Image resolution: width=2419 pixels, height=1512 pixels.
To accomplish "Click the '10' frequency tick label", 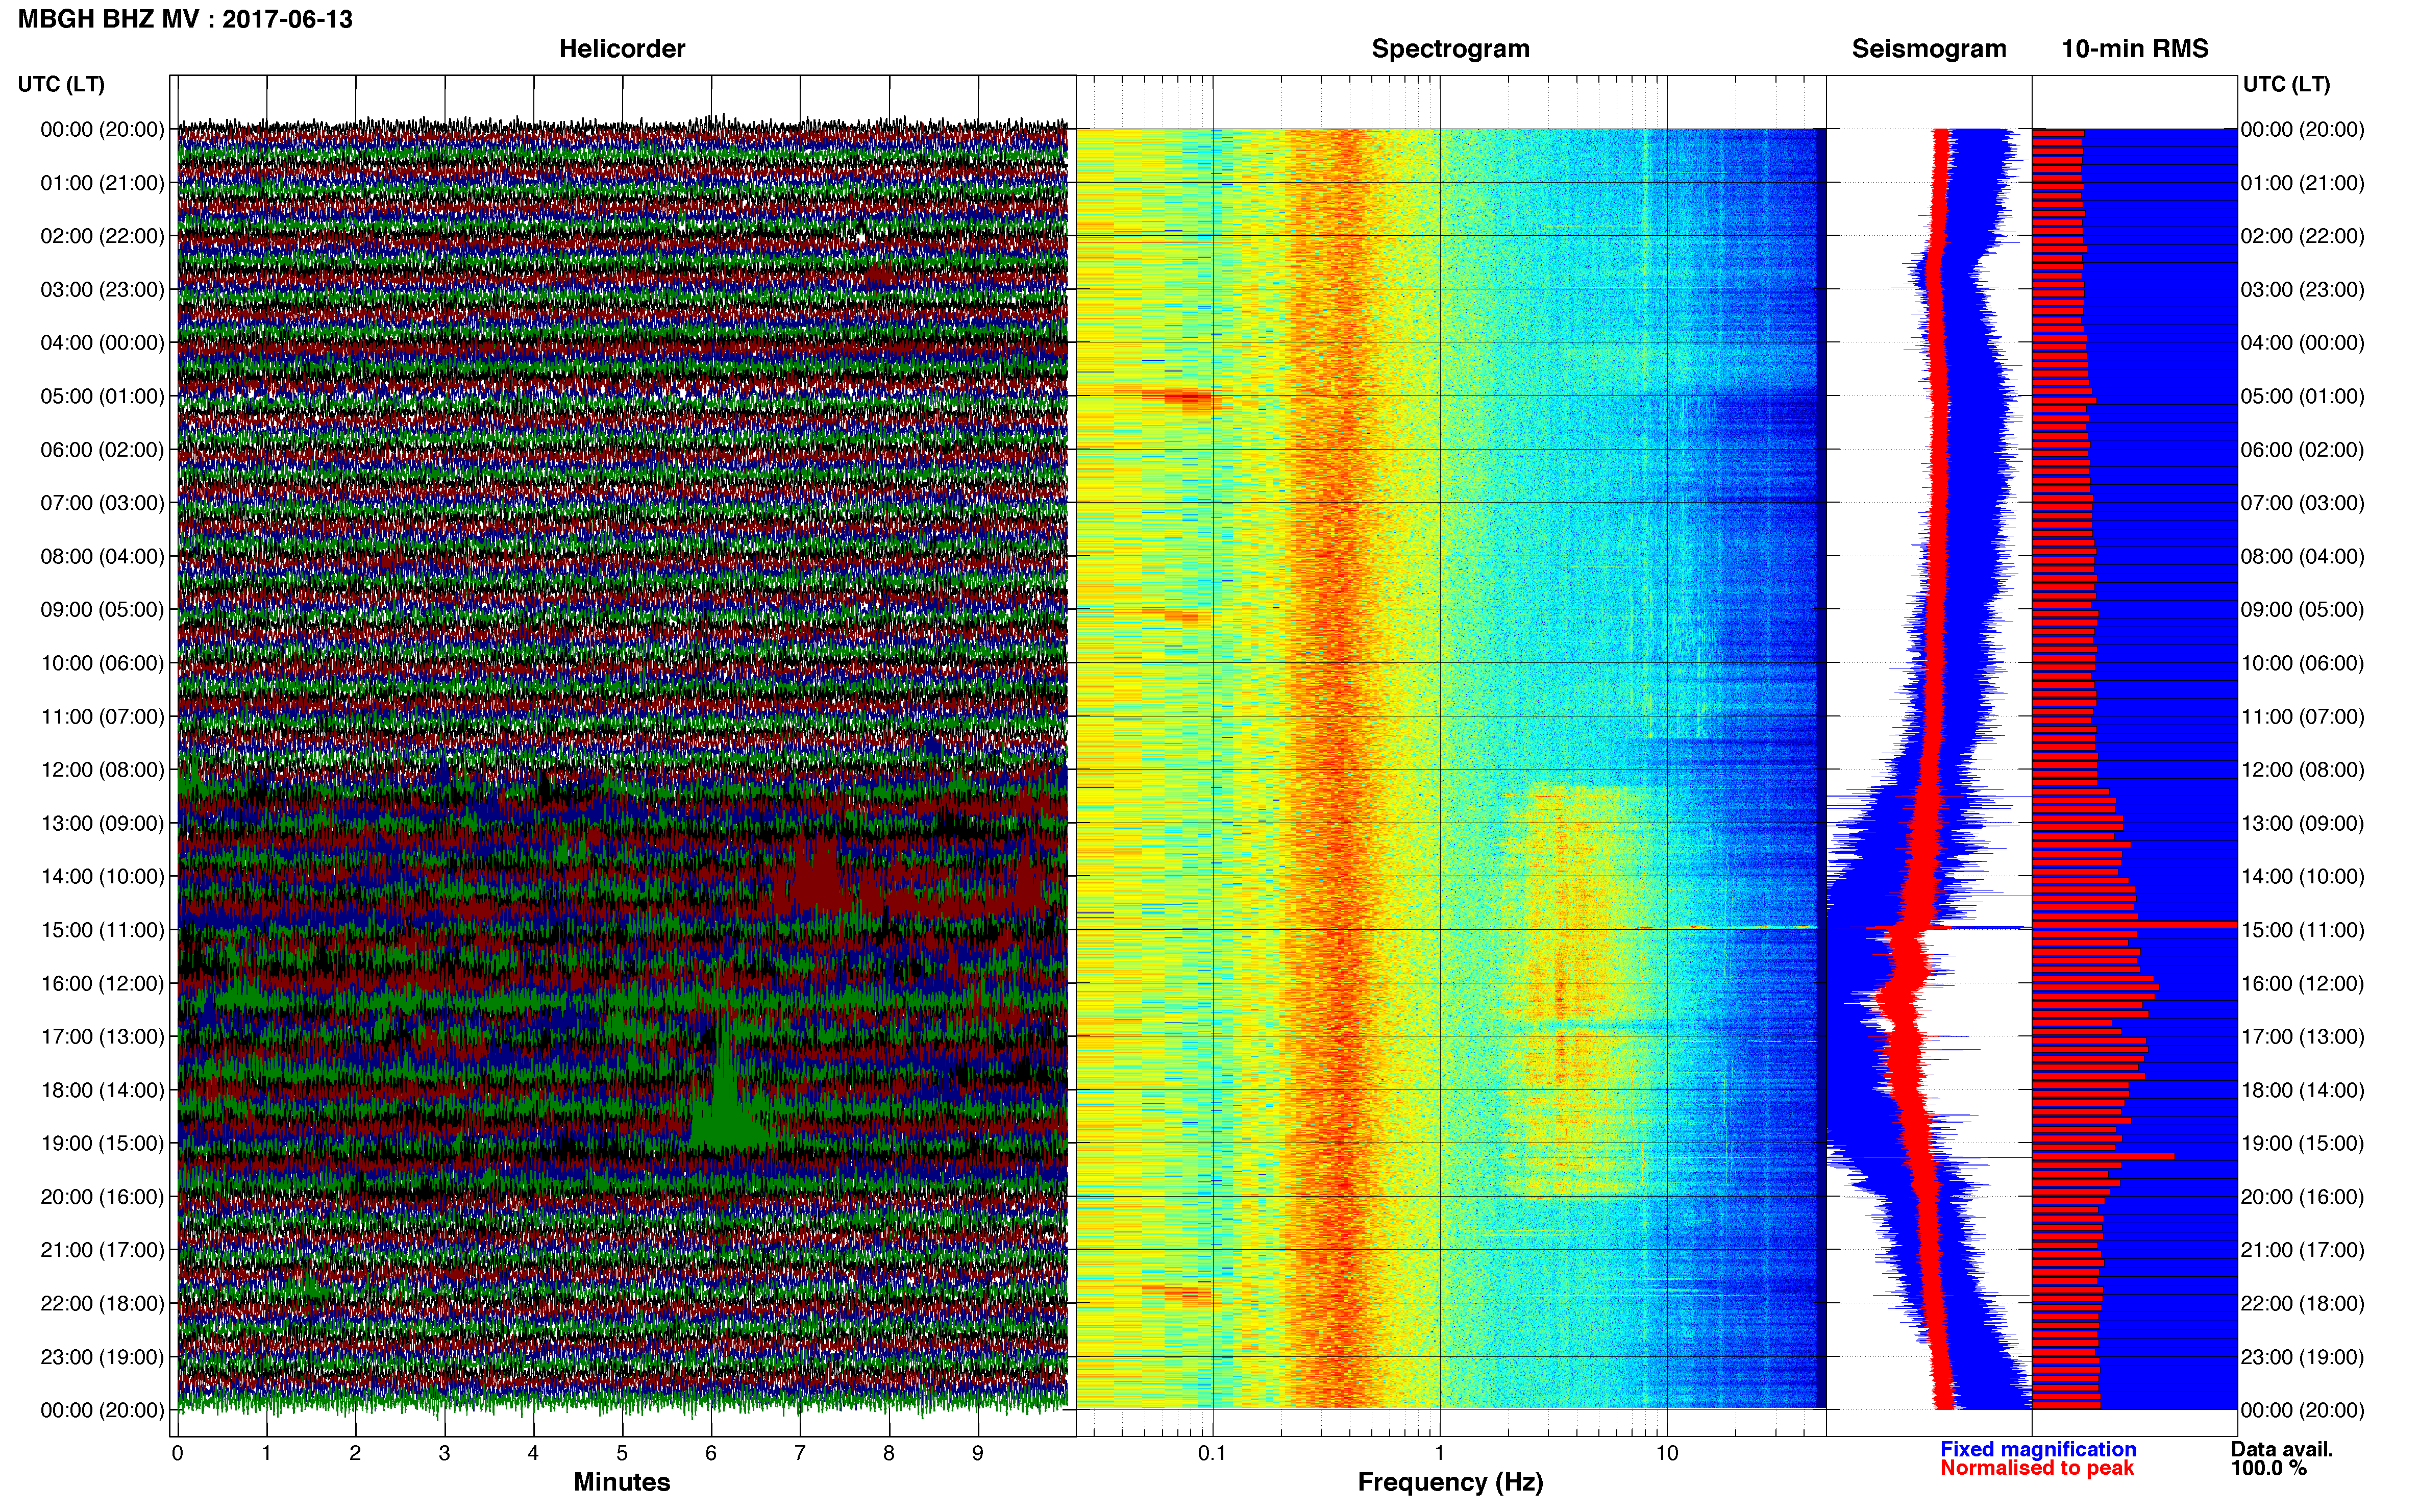I will [1667, 1453].
